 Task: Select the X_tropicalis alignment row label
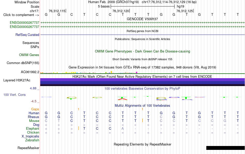30,136
